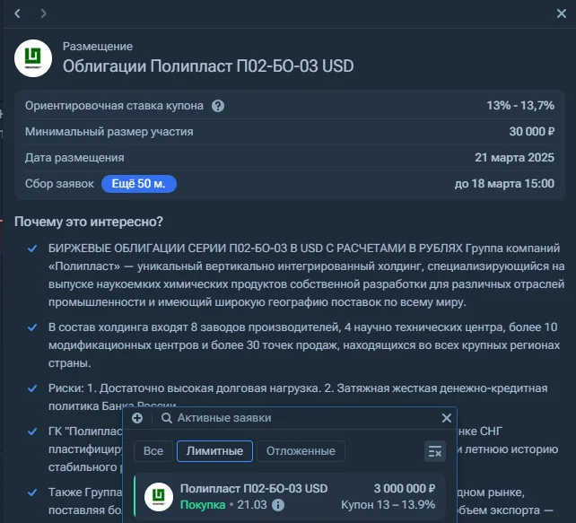Go back with the left arrow
The height and width of the screenshot is (523, 576).
[x=17, y=13]
